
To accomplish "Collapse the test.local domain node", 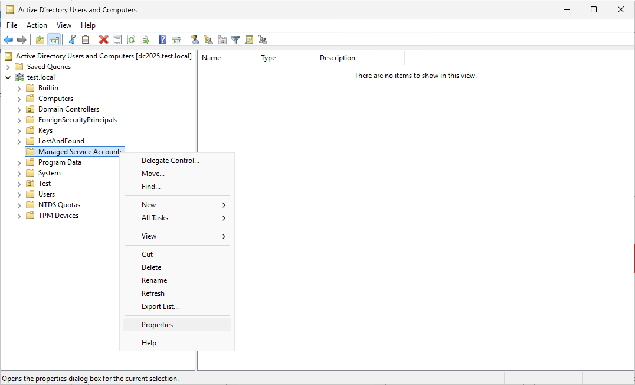I will click(x=8, y=77).
